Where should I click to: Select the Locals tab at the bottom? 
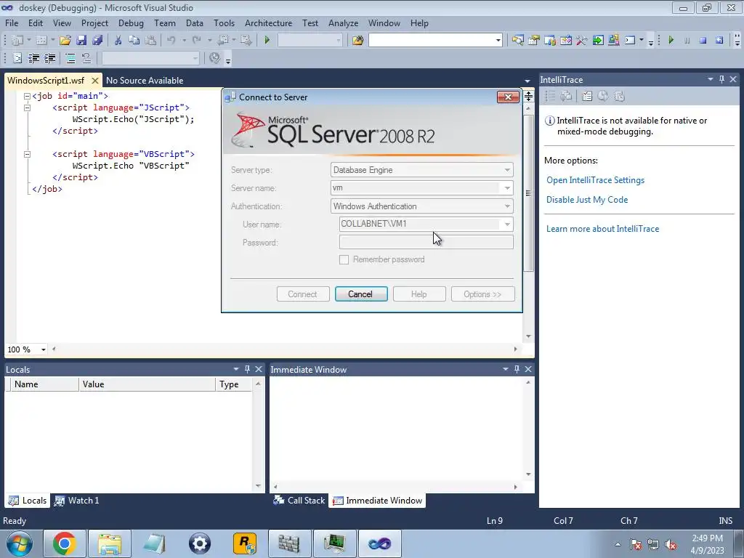coord(28,500)
